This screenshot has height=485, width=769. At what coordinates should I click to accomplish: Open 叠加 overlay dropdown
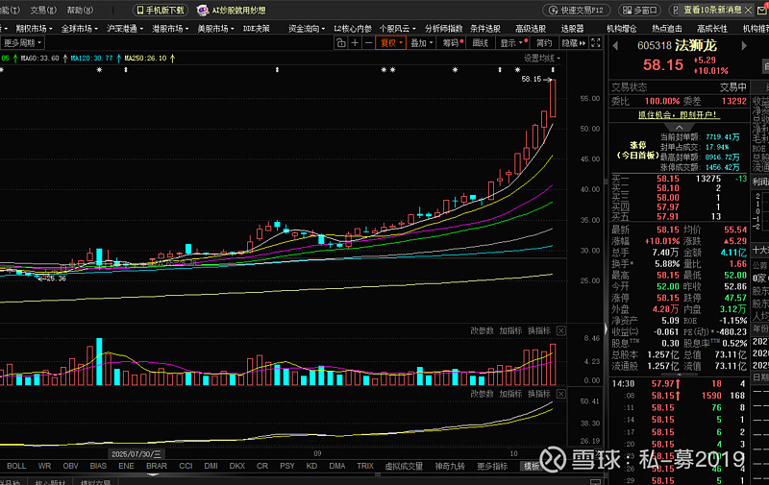point(422,43)
